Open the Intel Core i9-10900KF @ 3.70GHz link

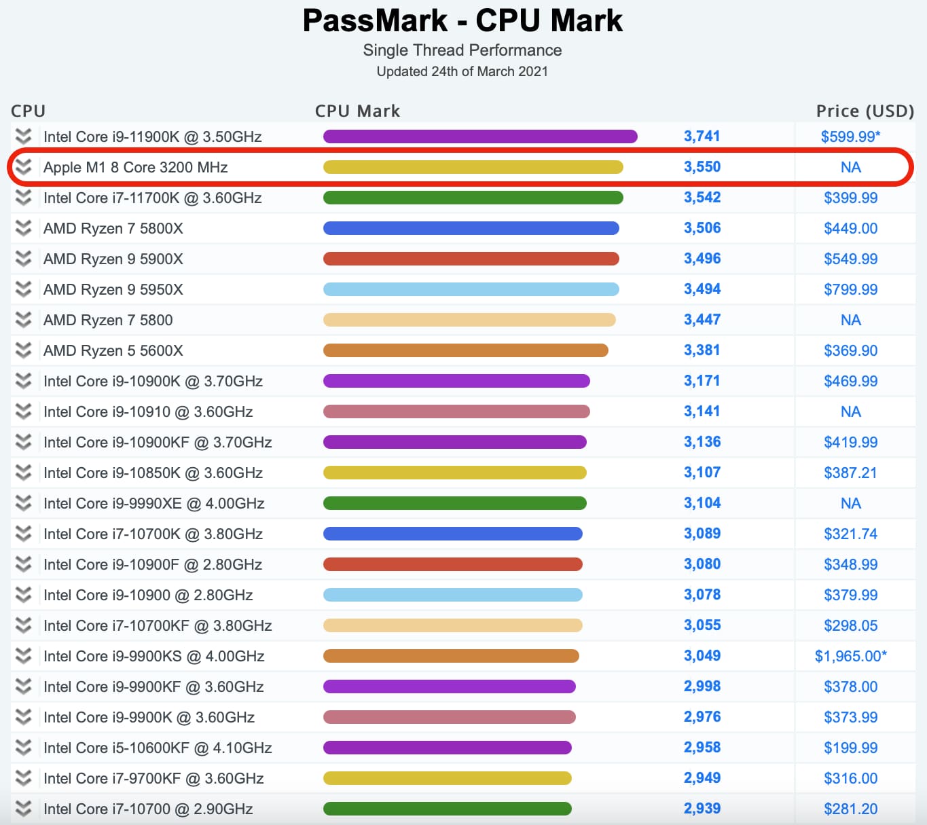[158, 442]
